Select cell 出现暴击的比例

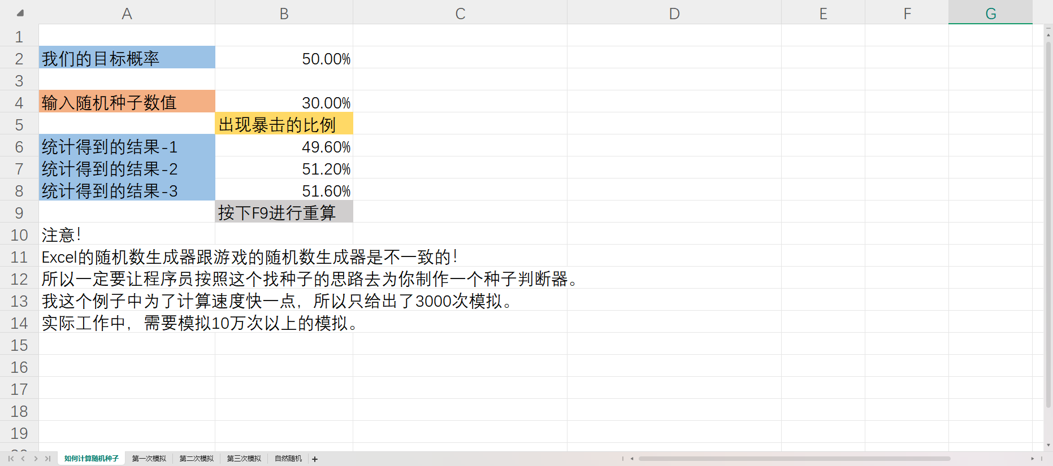(284, 124)
